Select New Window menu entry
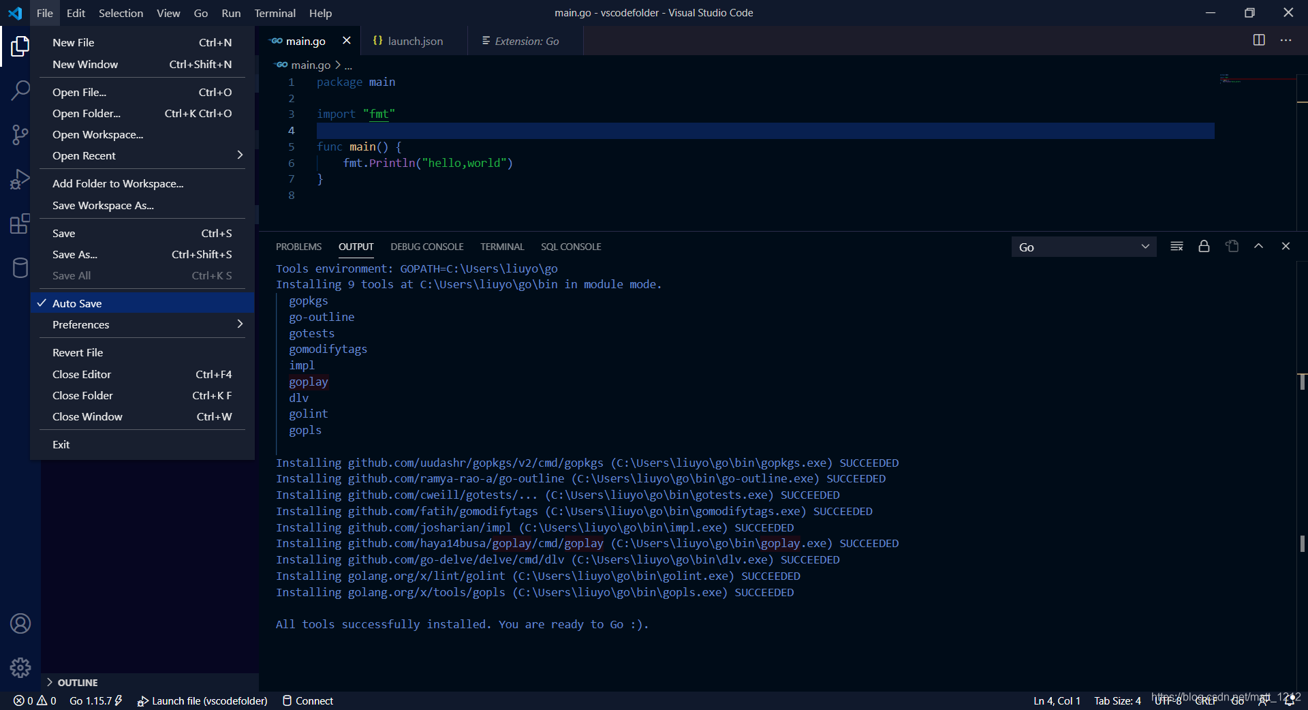Viewport: 1308px width, 710px height. point(142,64)
